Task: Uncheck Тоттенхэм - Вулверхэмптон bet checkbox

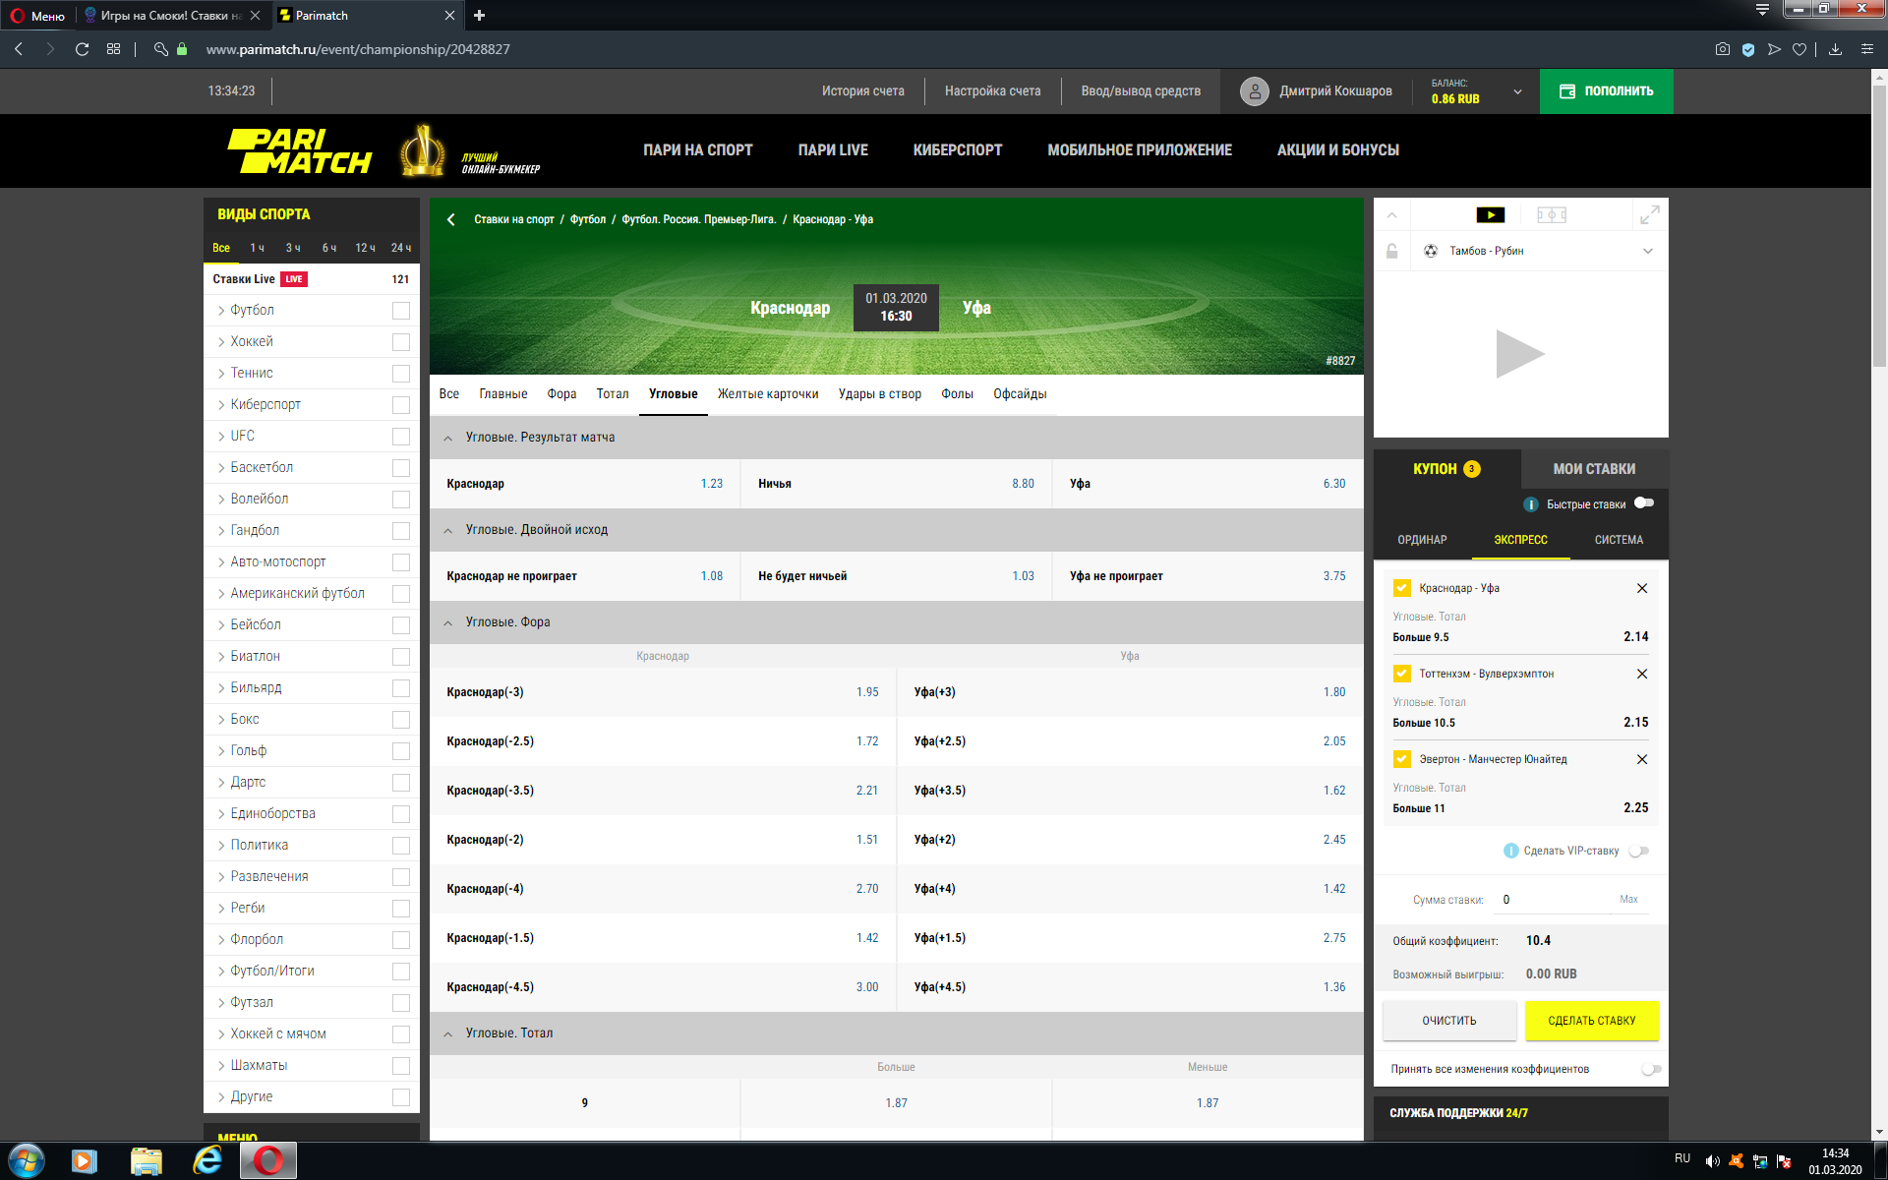Action: tap(1402, 674)
